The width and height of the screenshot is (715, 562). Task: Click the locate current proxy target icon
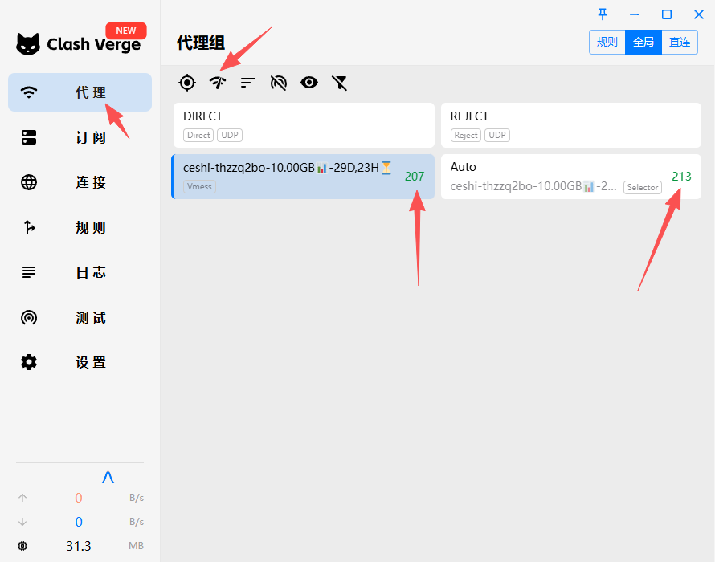click(187, 83)
